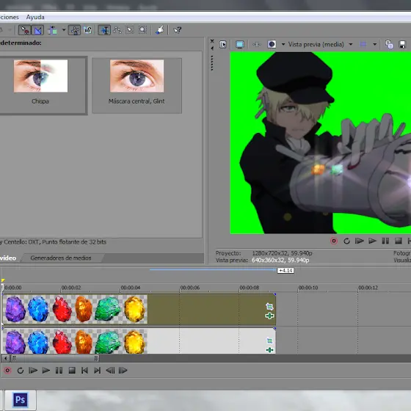This screenshot has width=411, height=411.
Task: Click Play in timeline transport bar
Action: tap(46, 371)
